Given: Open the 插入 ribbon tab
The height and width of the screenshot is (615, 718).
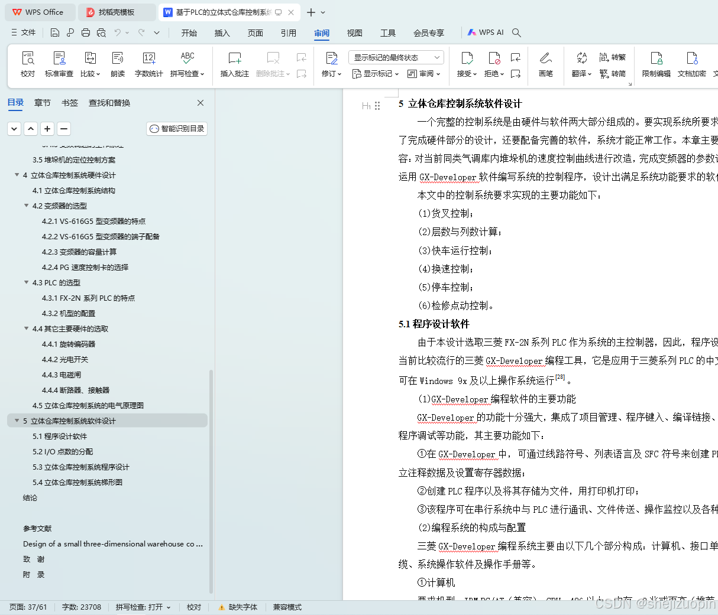Looking at the screenshot, I should (x=222, y=33).
